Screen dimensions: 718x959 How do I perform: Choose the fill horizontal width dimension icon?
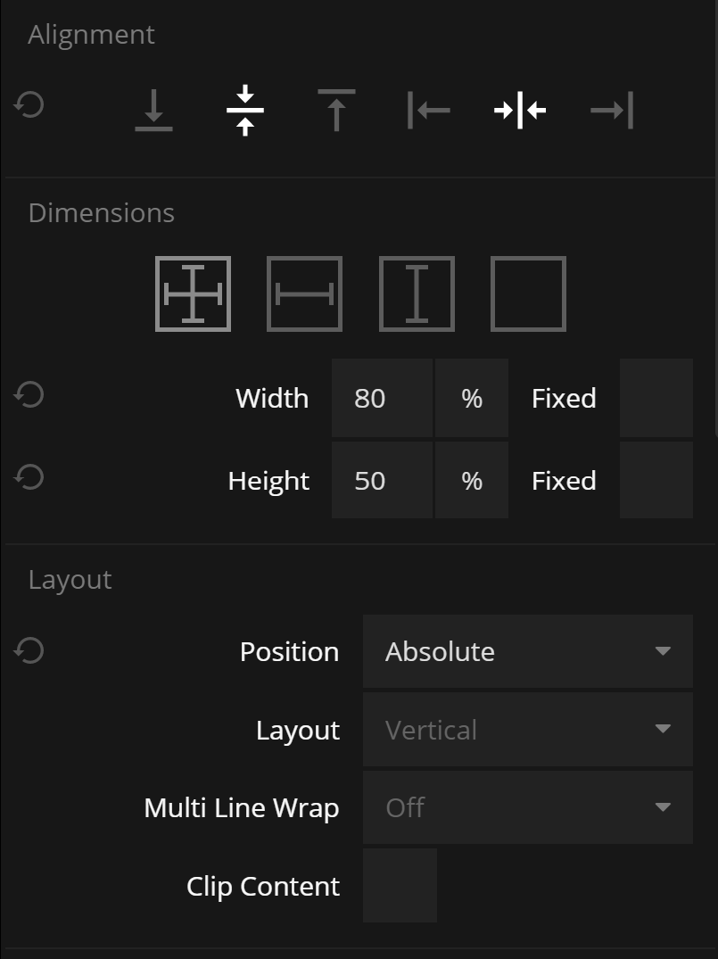click(304, 293)
